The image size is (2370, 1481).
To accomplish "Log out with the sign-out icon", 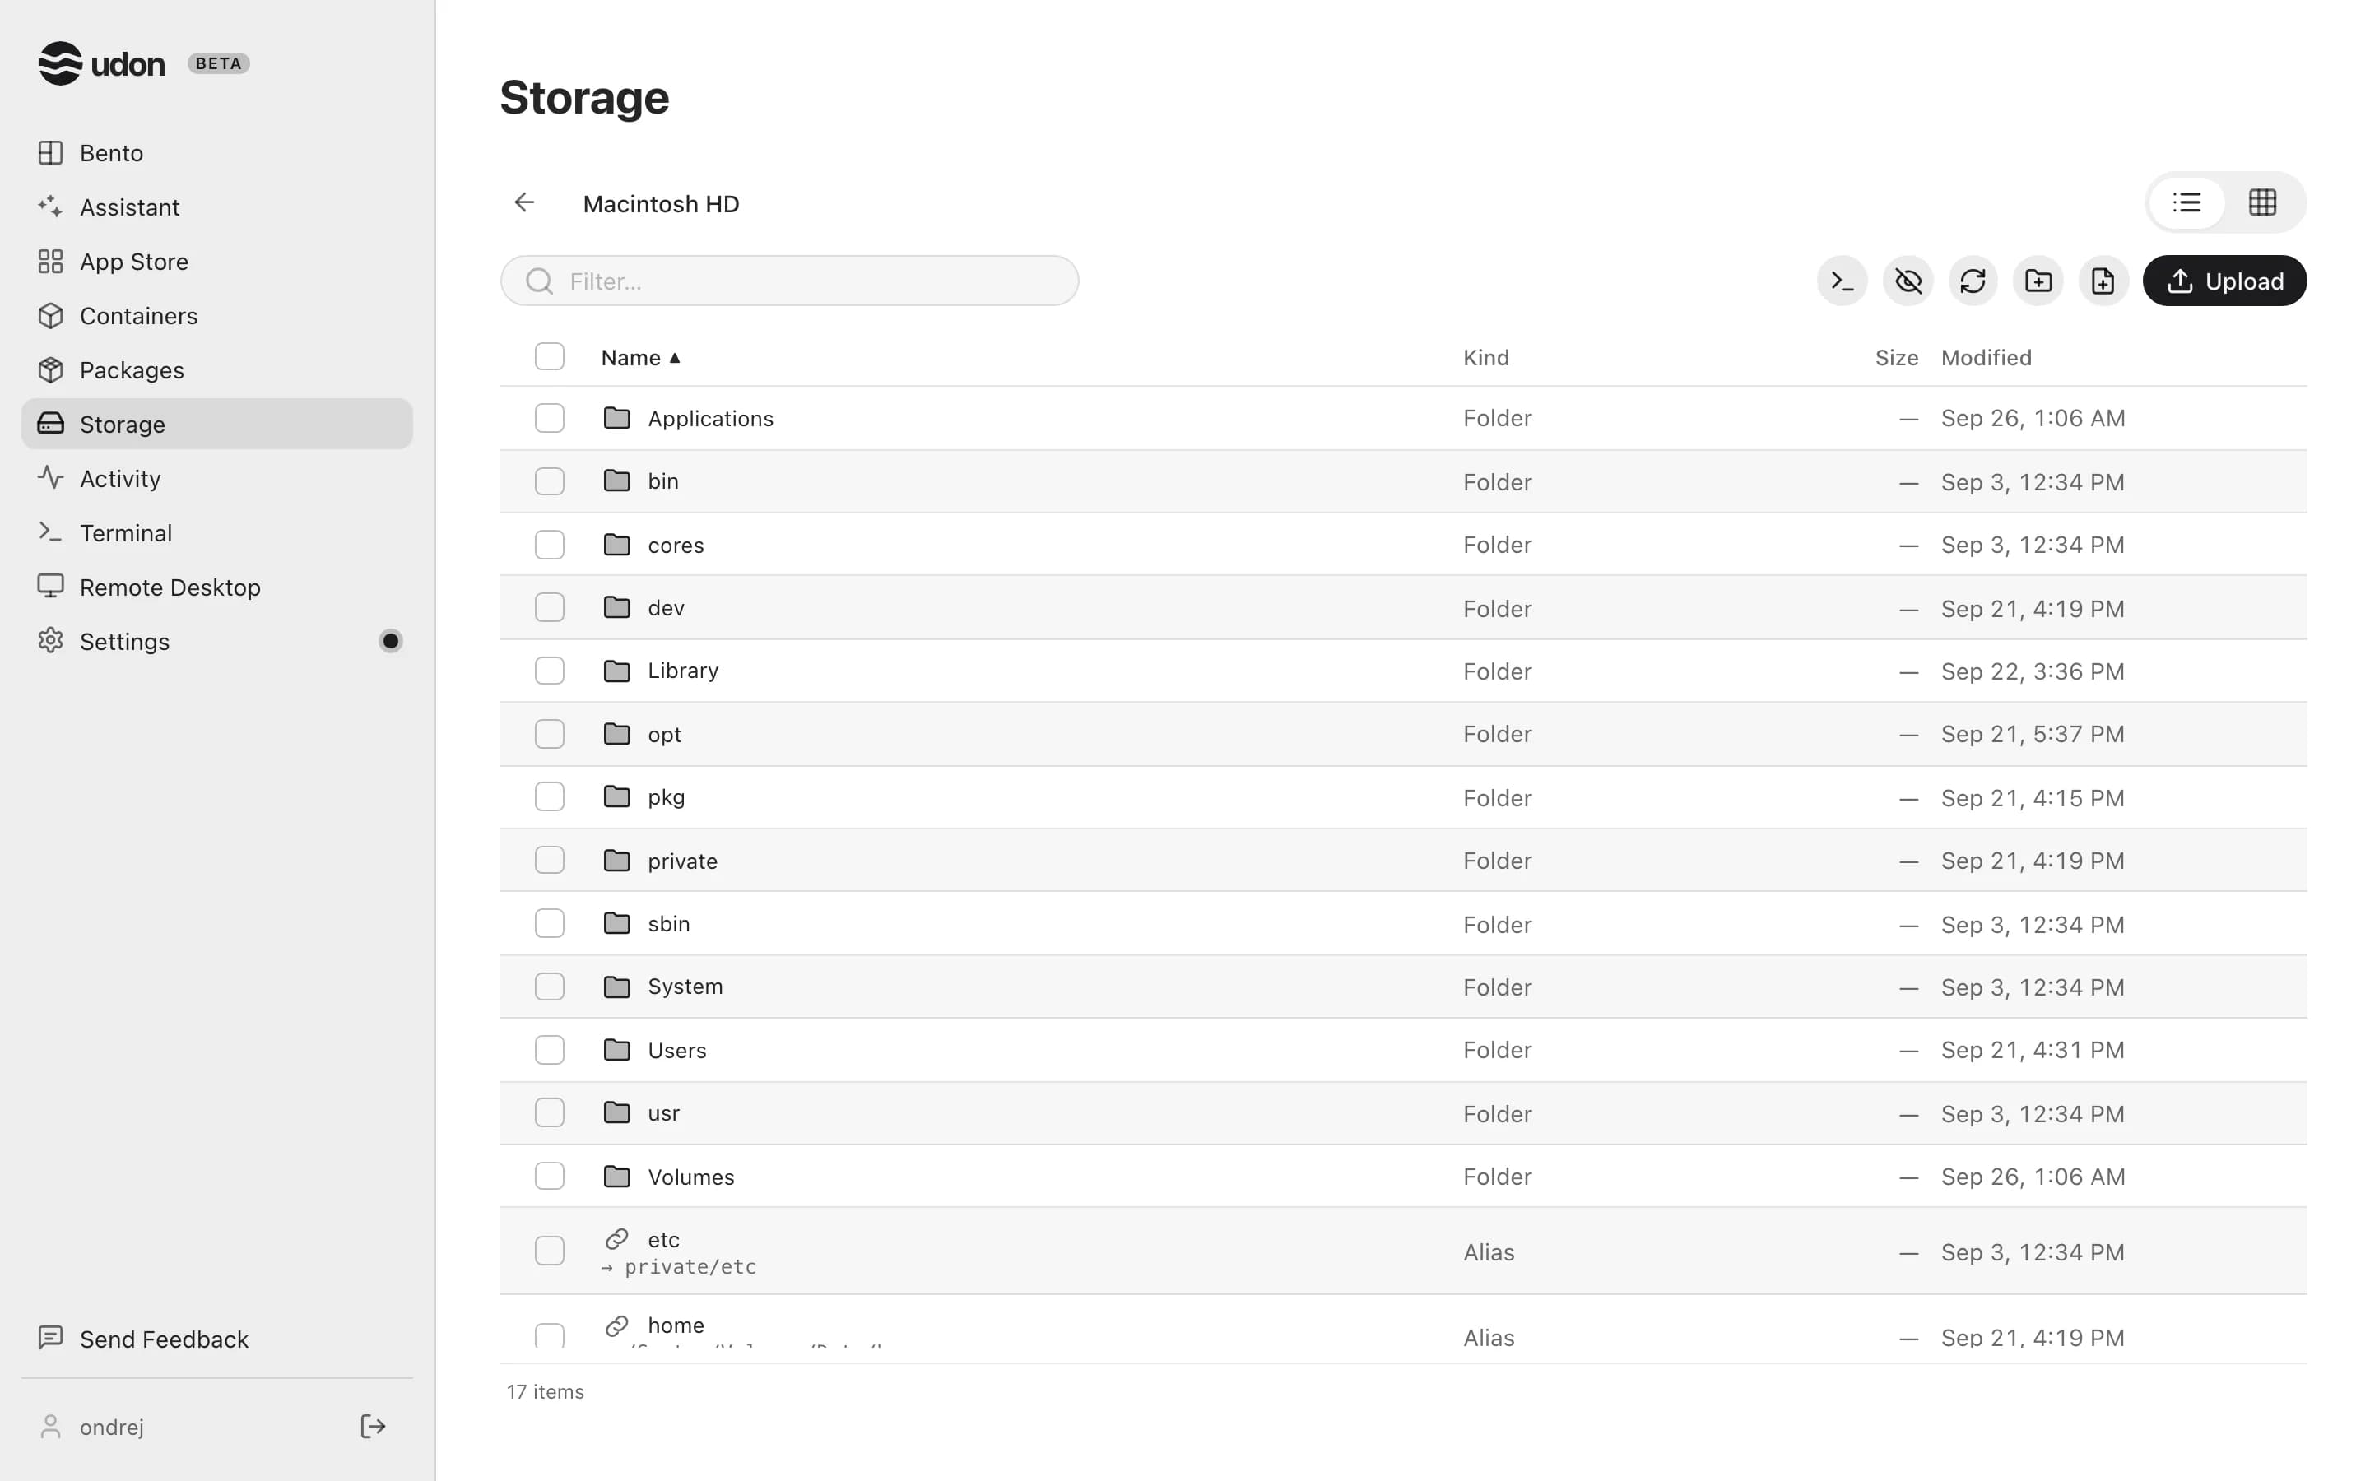I will click(373, 1426).
